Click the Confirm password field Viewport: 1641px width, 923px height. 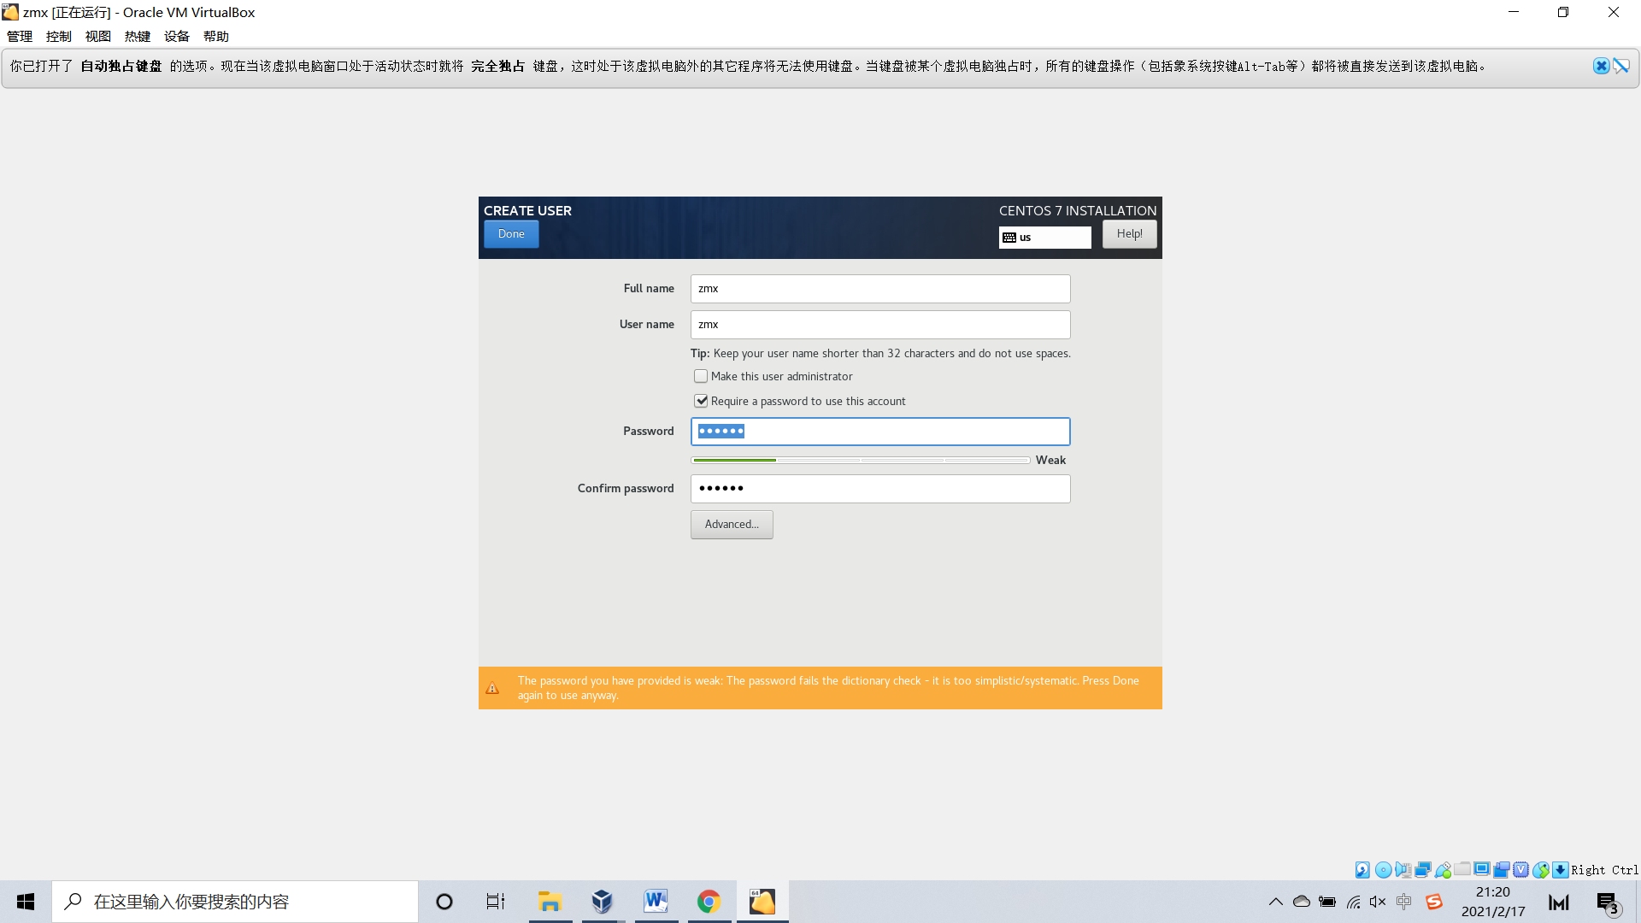point(880,489)
